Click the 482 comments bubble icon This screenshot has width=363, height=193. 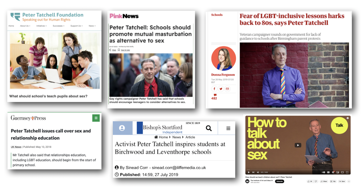pos(215,95)
